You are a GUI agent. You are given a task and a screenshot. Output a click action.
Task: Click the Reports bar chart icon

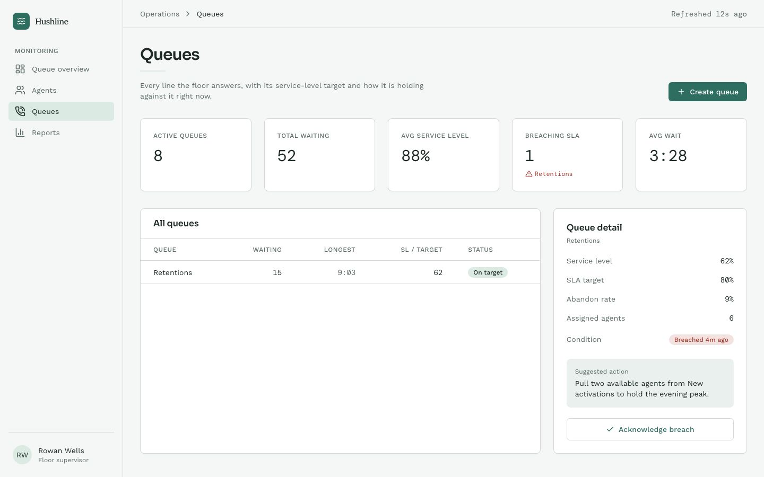pos(20,132)
